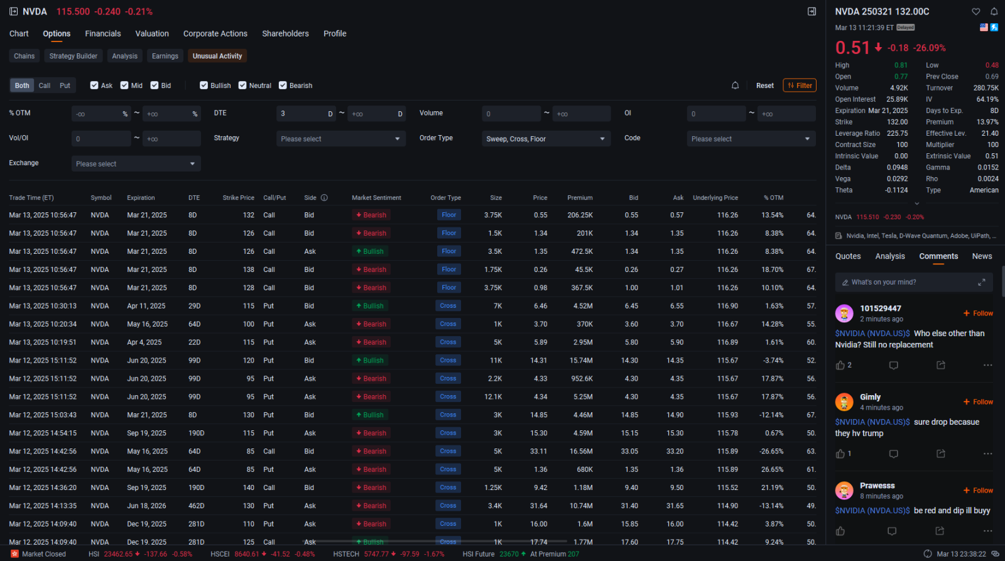Viewport: 1005px width, 561px height.
Task: Open the Chains sub-tab
Action: [24, 56]
